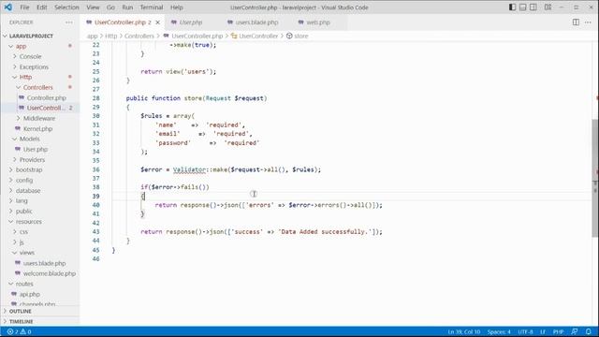Click VS Code logo icon
Image resolution: width=599 pixels, height=337 pixels.
point(7,7)
